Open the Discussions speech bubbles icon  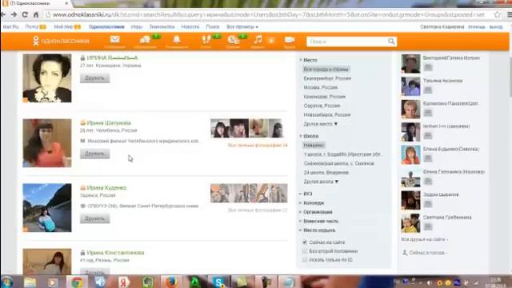[x=145, y=40]
